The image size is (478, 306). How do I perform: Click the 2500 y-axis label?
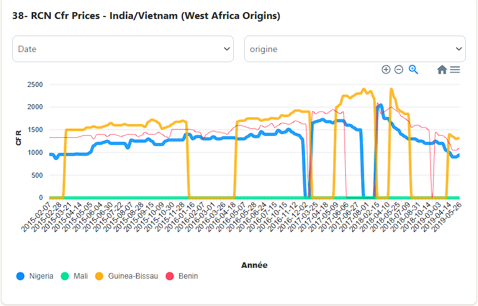click(34, 84)
